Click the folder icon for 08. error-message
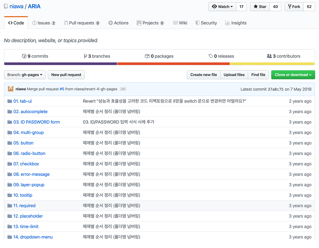319x248 pixels. 10,174
